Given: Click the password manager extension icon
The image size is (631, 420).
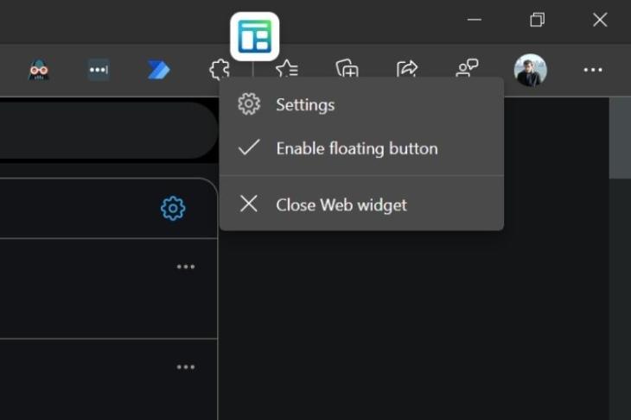Looking at the screenshot, I should coord(99,70).
